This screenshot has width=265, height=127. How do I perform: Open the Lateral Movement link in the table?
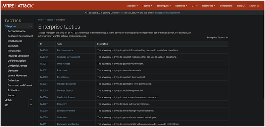(66, 111)
